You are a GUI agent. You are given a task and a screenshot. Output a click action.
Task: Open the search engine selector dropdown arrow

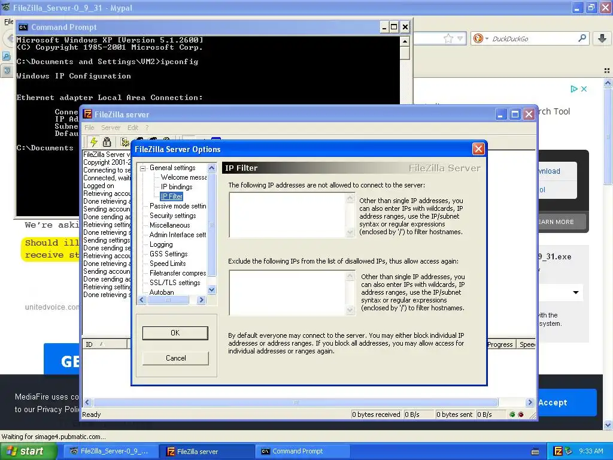click(487, 38)
